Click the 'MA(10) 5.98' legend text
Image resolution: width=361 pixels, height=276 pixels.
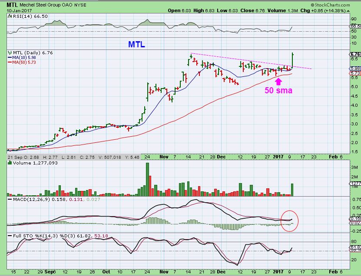pos(24,57)
